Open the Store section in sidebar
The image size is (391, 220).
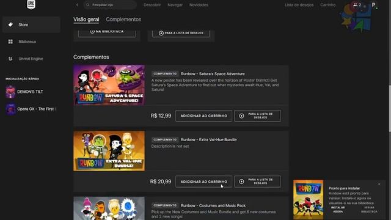coord(31,24)
